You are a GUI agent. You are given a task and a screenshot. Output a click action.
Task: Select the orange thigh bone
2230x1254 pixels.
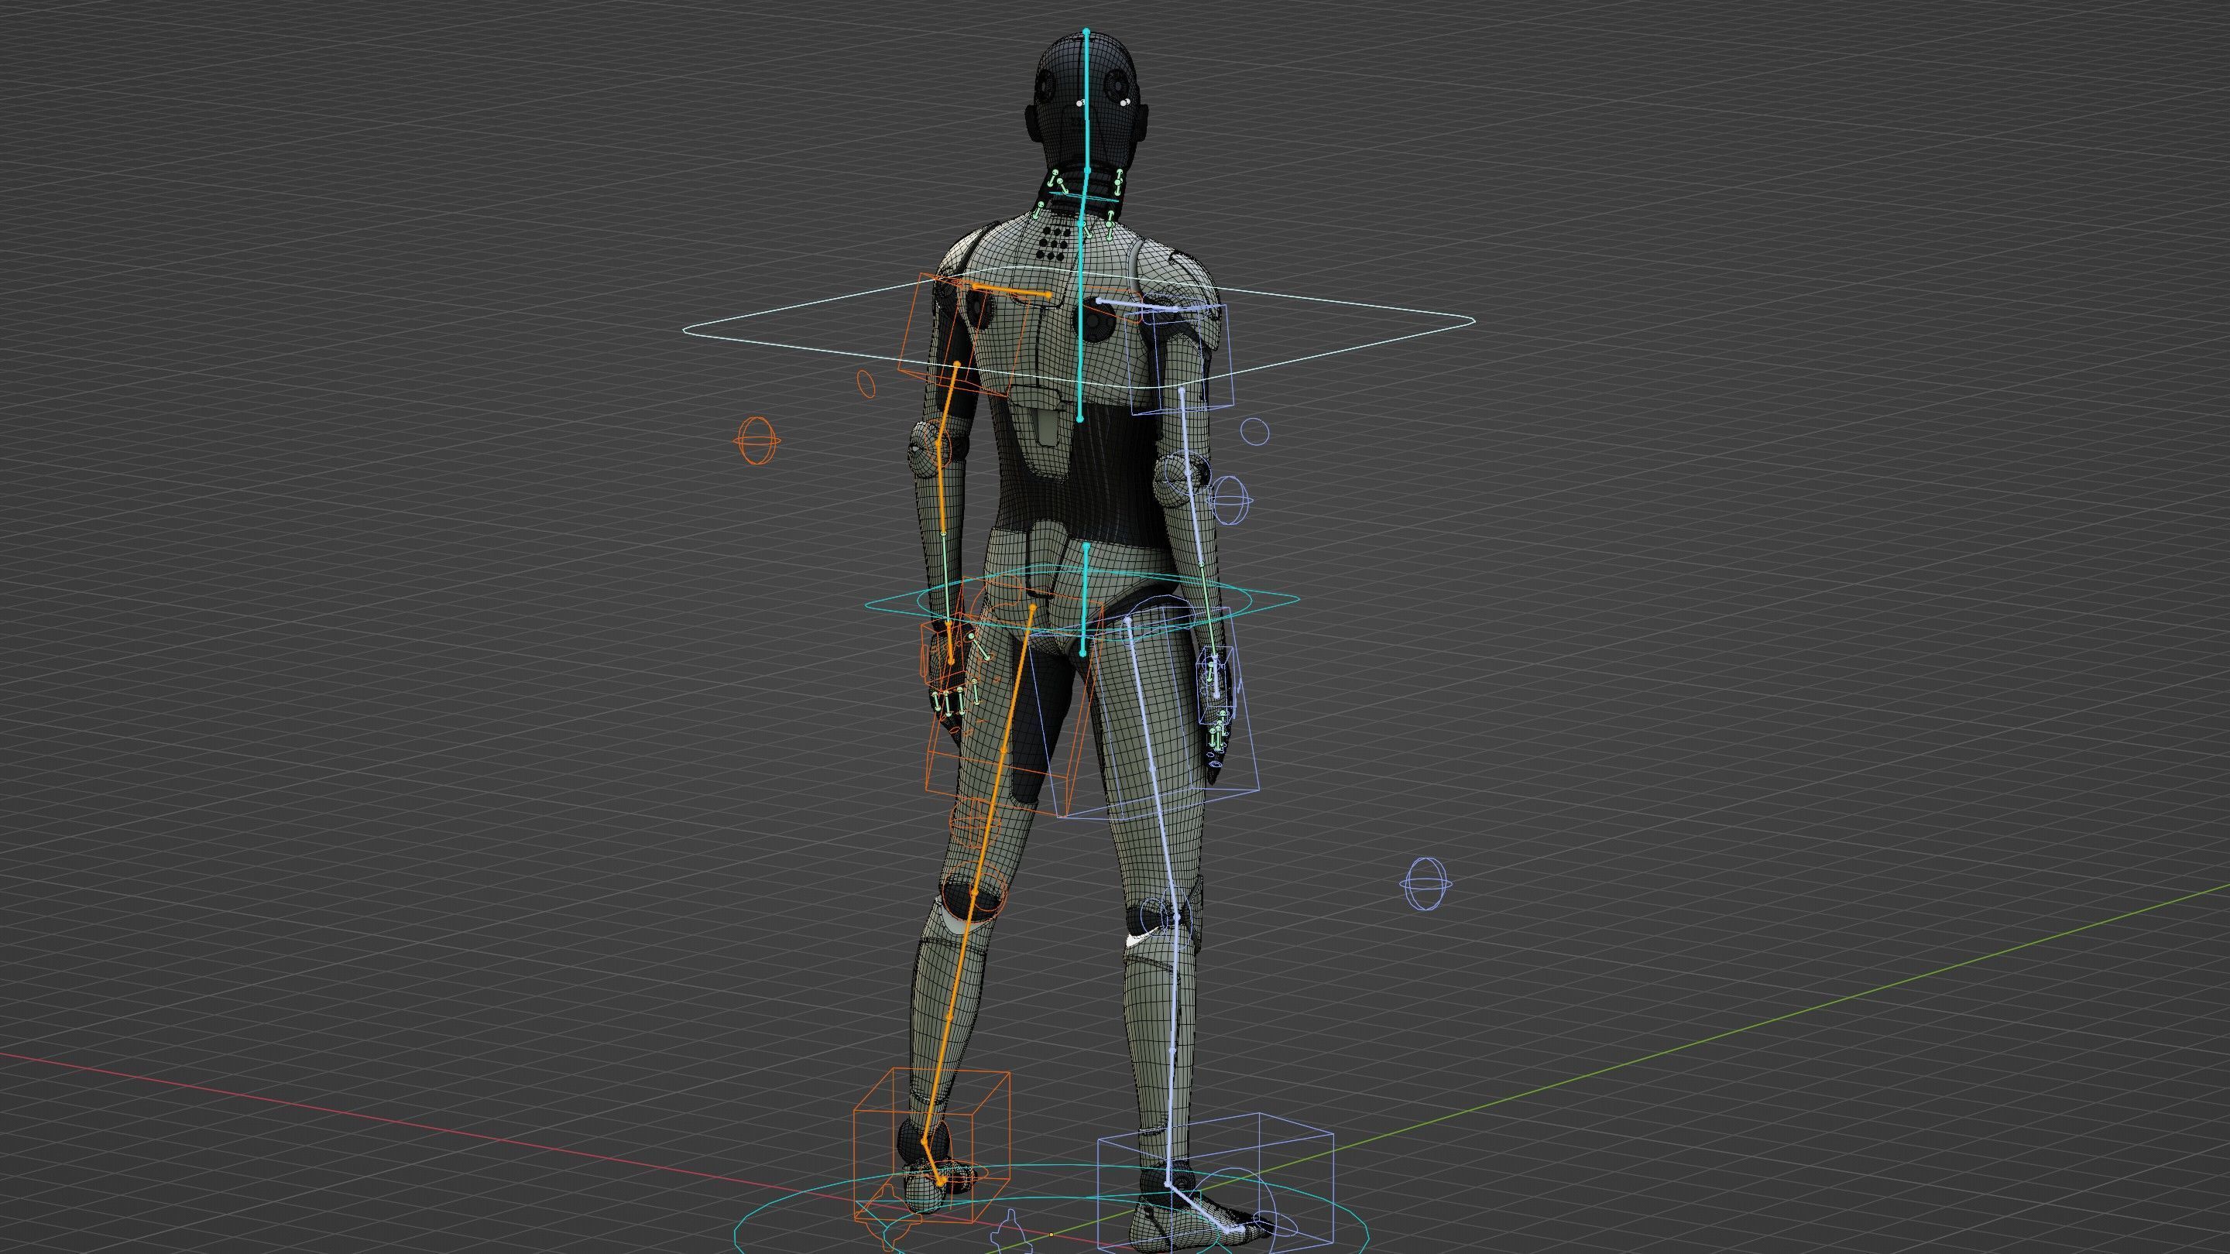(1004, 749)
